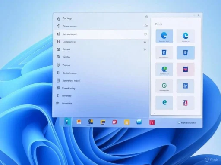The height and width of the screenshot is (165, 221).
Task: Open the row with the boxed G-like icon
Action: point(101,88)
